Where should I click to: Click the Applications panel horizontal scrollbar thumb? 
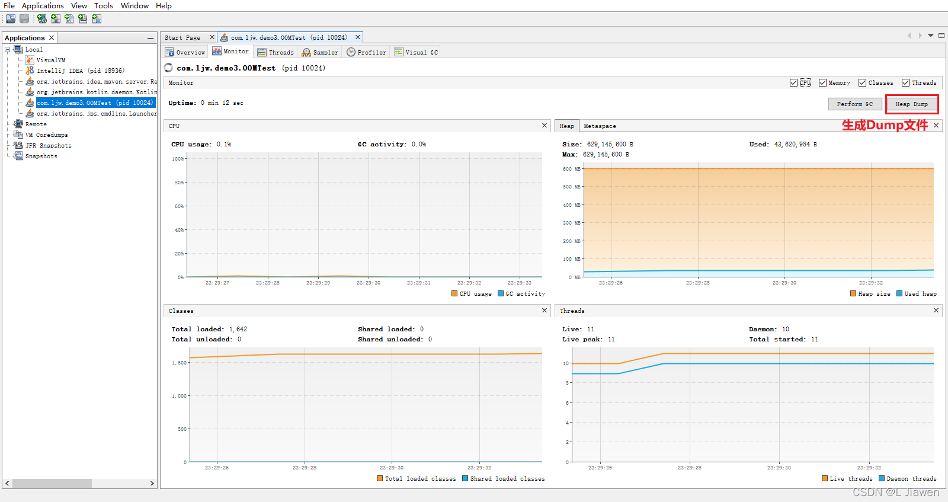pos(52,483)
